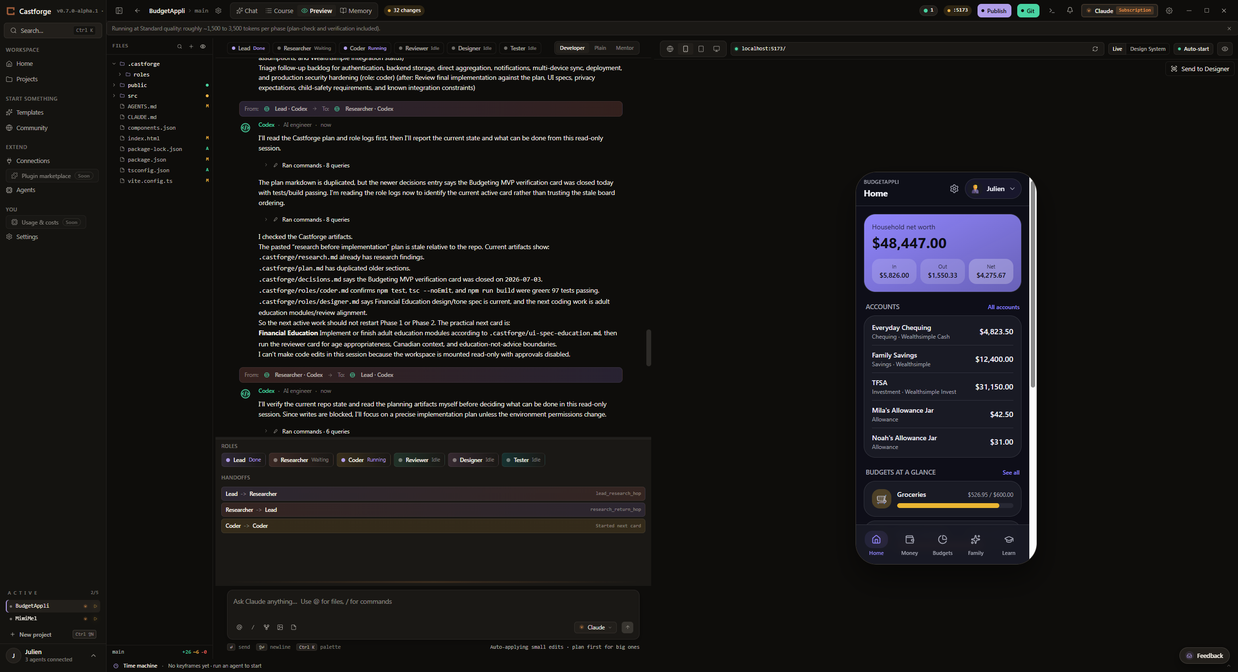
Task: Open project settings gear beside main branch
Action: pos(218,11)
